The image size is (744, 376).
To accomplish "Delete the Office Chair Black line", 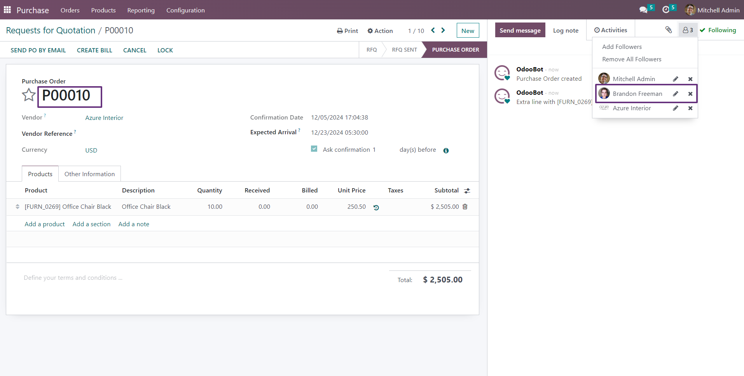I will pos(465,207).
